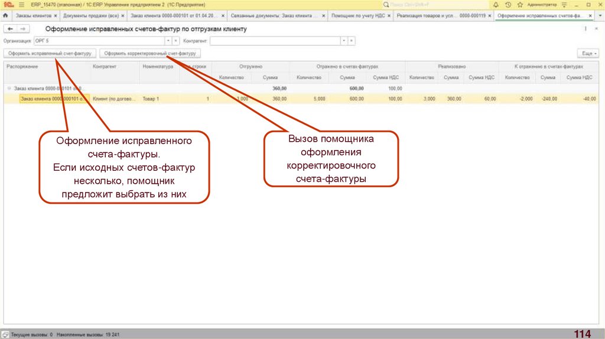Select the highlighted Заказ клиента detail row cell
The height and width of the screenshot is (339, 605).
coord(54,99)
